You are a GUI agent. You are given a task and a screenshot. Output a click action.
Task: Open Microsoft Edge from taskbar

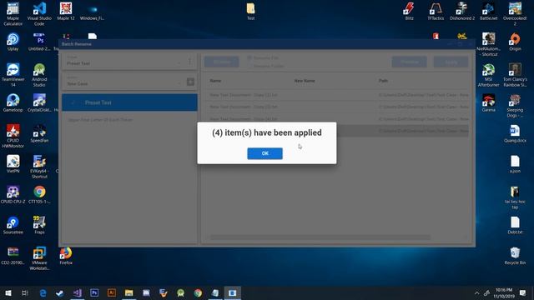point(43,292)
